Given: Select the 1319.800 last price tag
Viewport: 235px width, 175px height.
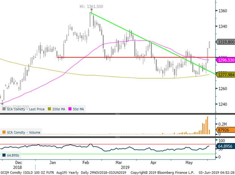Looking at the screenshot, I should (x=226, y=43).
